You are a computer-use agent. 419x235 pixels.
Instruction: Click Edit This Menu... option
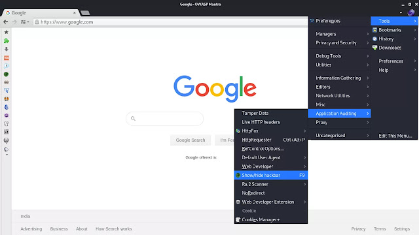click(395, 136)
